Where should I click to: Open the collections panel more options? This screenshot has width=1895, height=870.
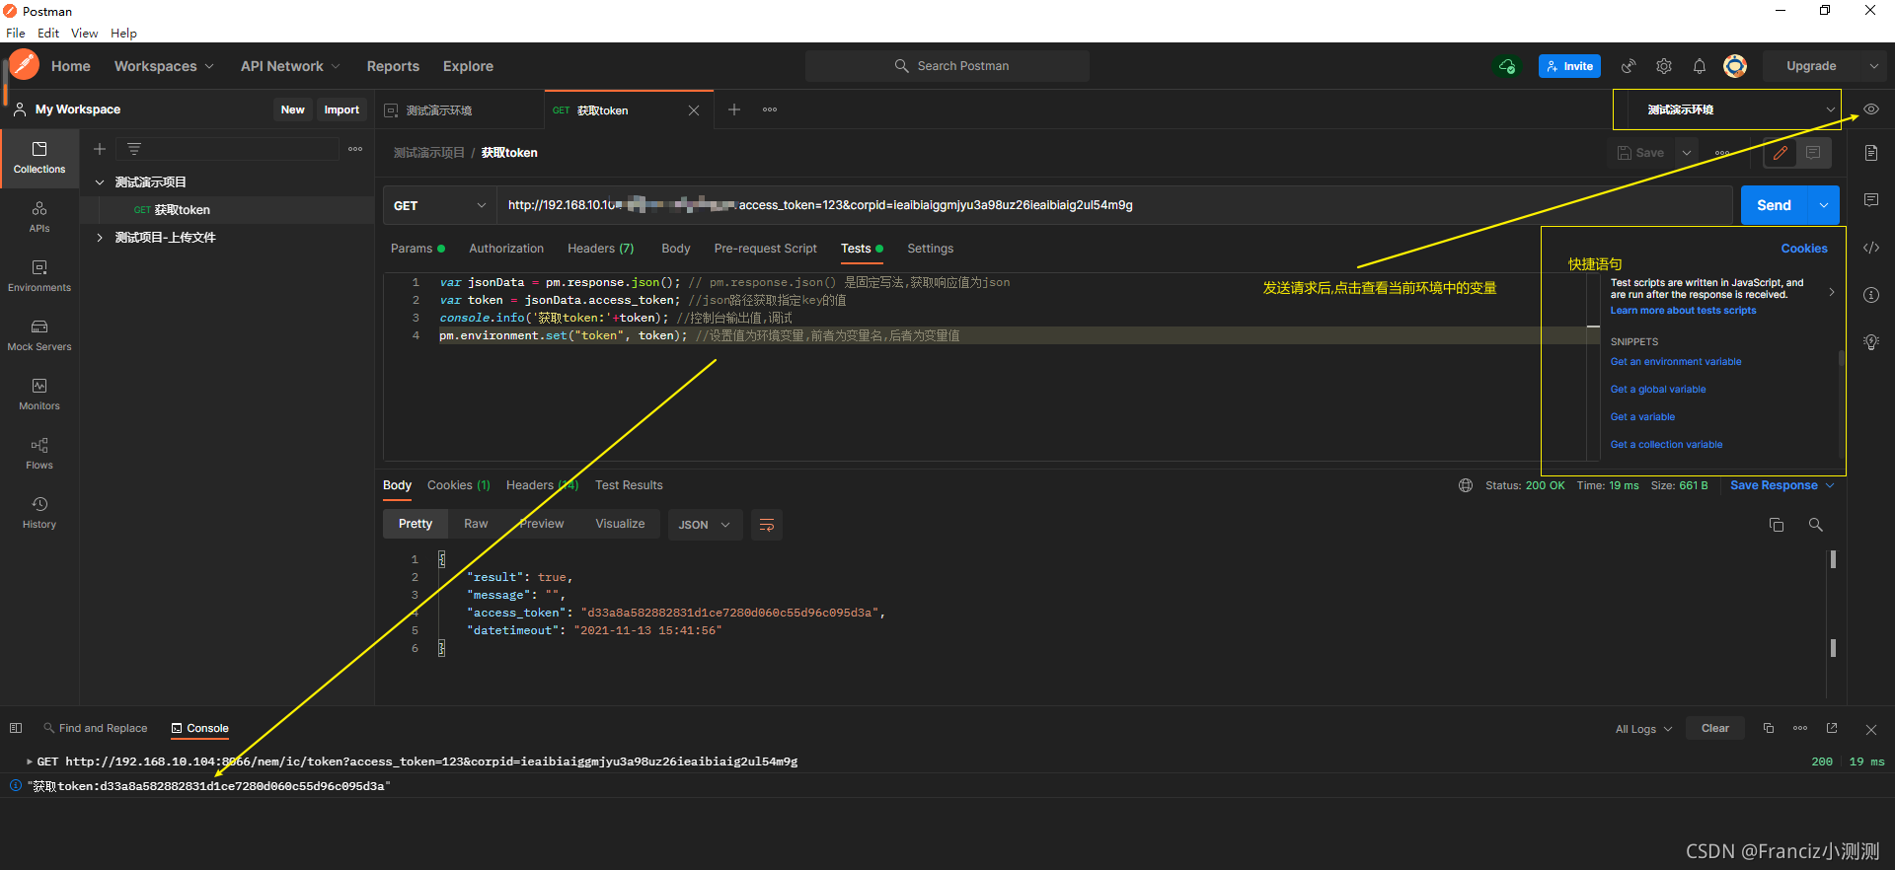[x=355, y=149]
